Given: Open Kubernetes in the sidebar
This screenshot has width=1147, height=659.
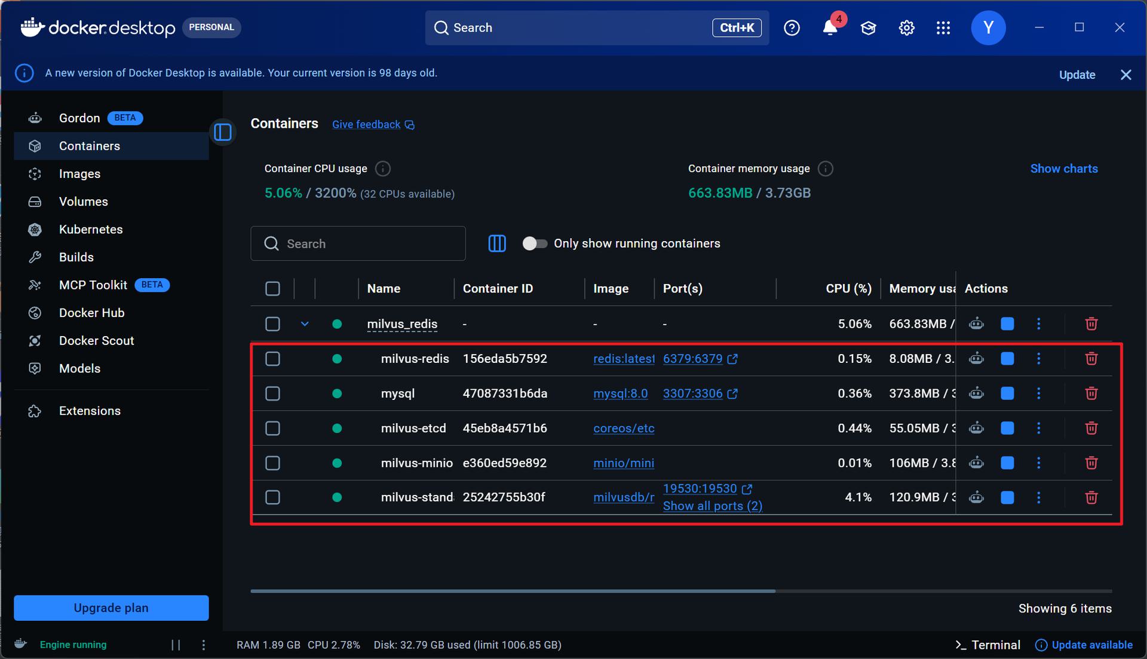Looking at the screenshot, I should pyautogui.click(x=111, y=229).
